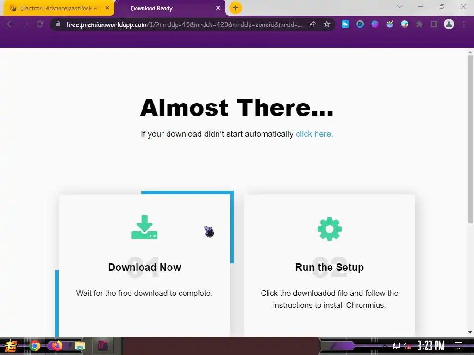The height and width of the screenshot is (355, 474).
Task: Click the Almost There... headline
Action: pyautogui.click(x=237, y=107)
